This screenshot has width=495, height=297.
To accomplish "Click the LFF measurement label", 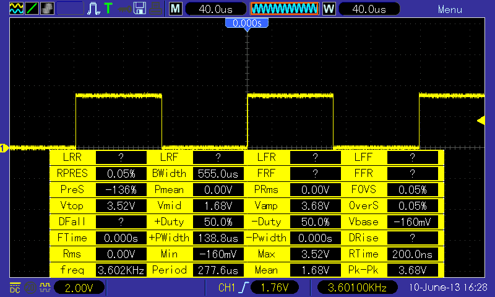I will [363, 157].
